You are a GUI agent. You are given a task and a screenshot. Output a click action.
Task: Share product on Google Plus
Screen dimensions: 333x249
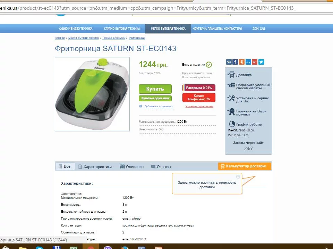point(255,62)
